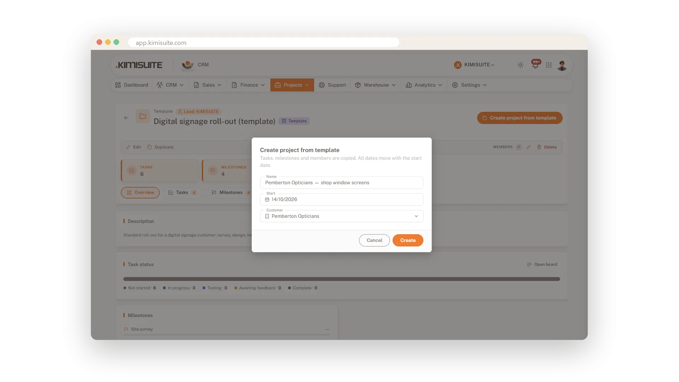
Task: Click the Open board icon link
Action: click(x=542, y=264)
